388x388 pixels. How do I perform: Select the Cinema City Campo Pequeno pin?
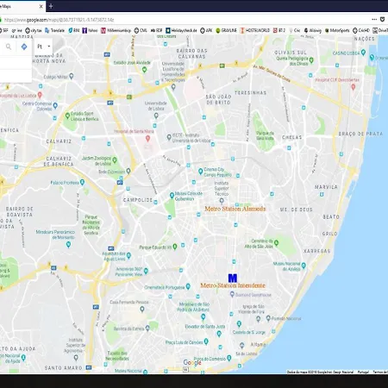(201, 172)
